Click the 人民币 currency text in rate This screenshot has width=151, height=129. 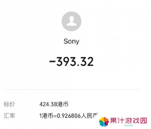(x=89, y=116)
